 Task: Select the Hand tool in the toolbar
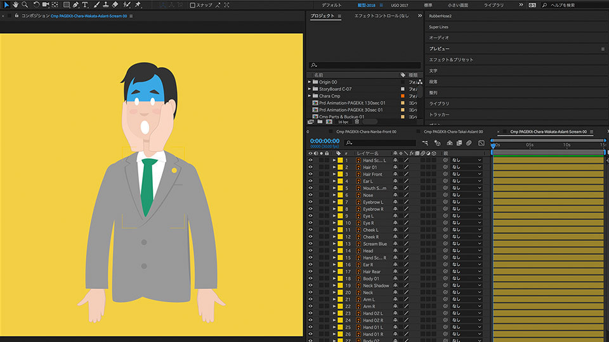(x=15, y=4)
